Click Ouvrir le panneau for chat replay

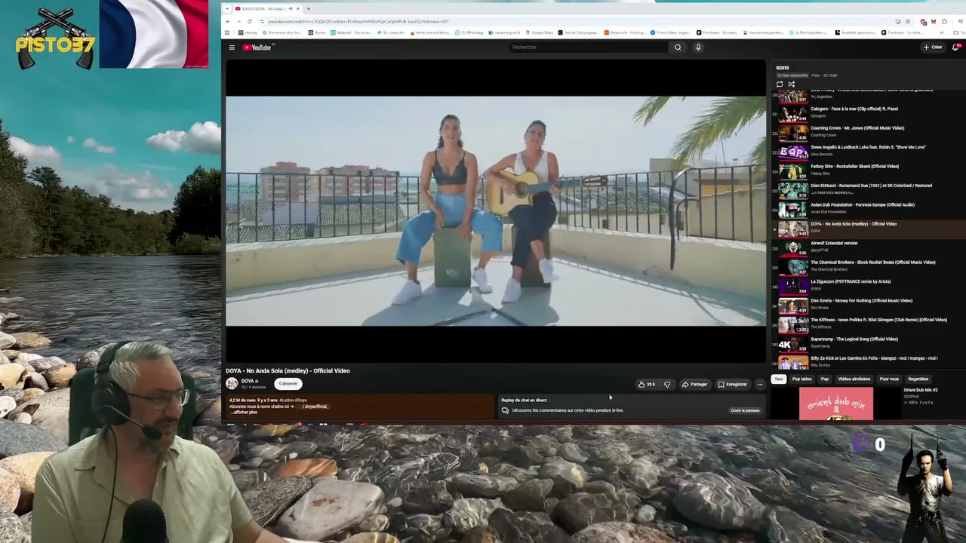745,410
